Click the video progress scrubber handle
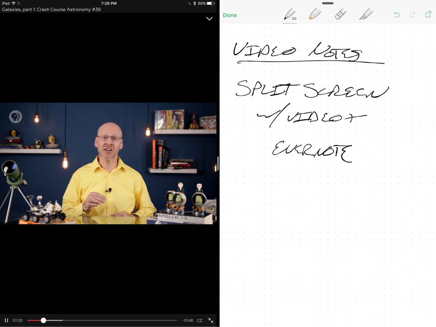 (43, 320)
